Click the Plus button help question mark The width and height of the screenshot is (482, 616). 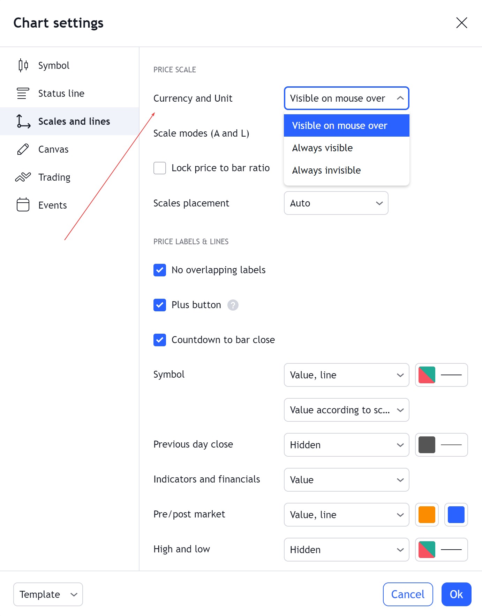(x=233, y=305)
